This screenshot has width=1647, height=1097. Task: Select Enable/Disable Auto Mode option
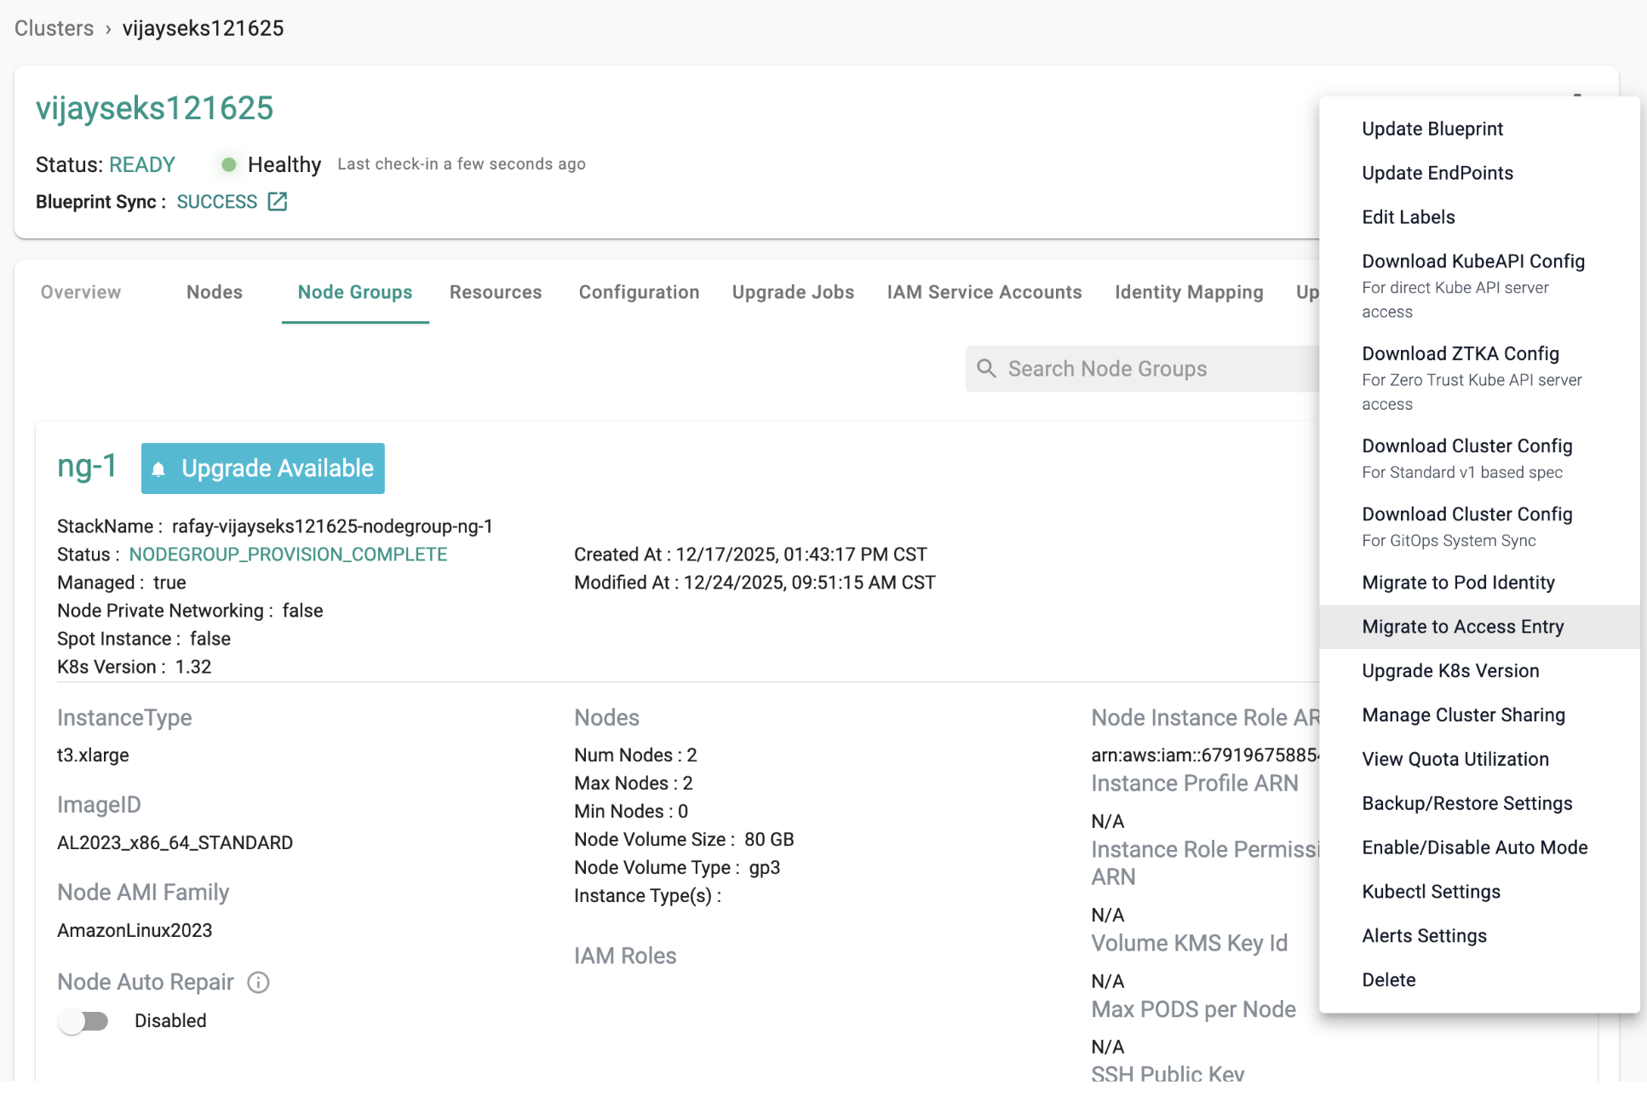tap(1474, 847)
